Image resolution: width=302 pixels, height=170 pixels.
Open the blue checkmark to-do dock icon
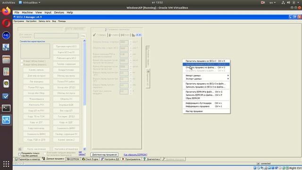pos(6,96)
